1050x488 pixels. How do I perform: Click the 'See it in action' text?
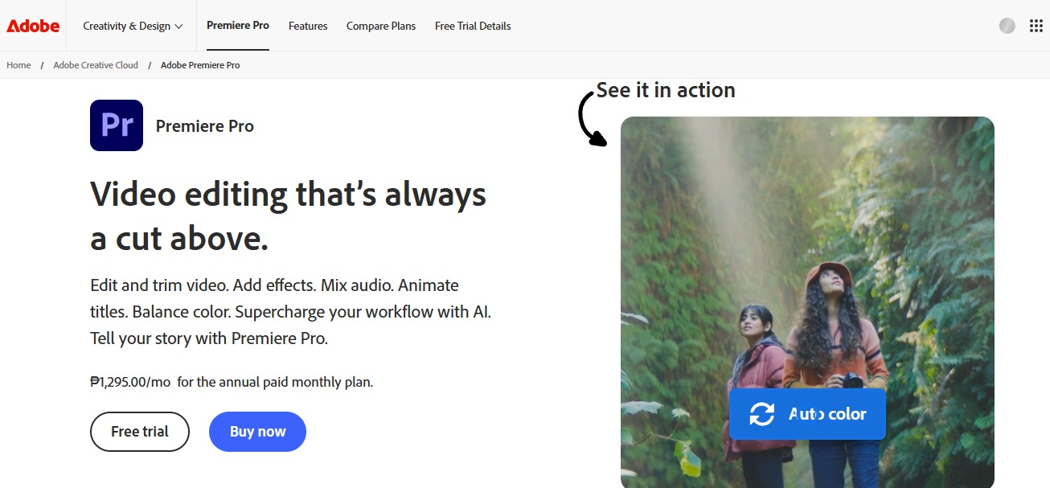click(x=666, y=90)
